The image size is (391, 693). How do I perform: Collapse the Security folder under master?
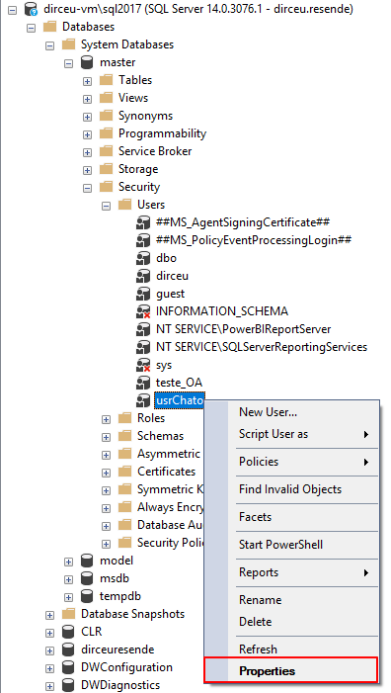point(87,188)
